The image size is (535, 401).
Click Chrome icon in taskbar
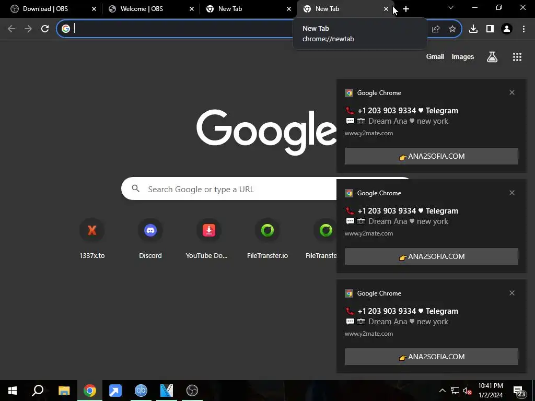[90, 391]
